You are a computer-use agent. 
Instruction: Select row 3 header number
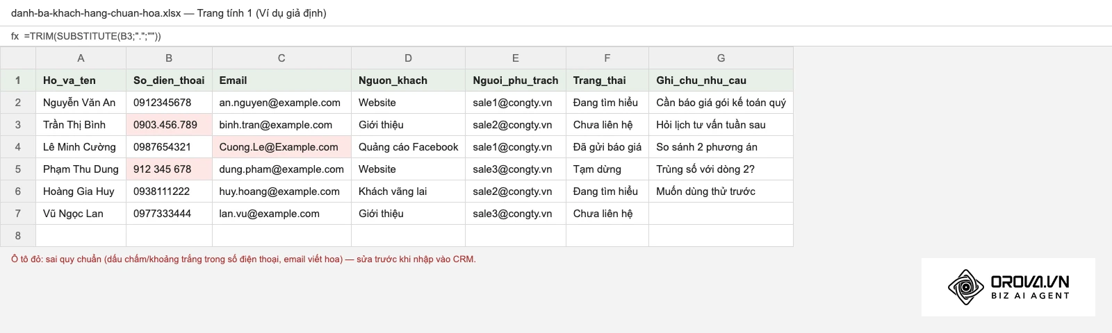pyautogui.click(x=18, y=125)
